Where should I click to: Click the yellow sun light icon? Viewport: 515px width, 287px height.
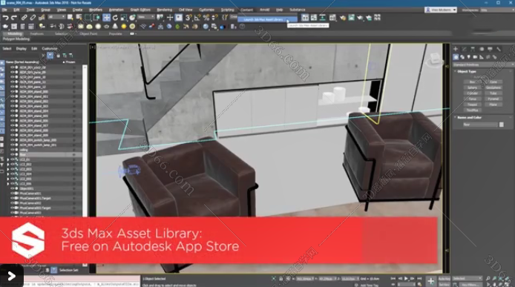[x=124, y=27]
